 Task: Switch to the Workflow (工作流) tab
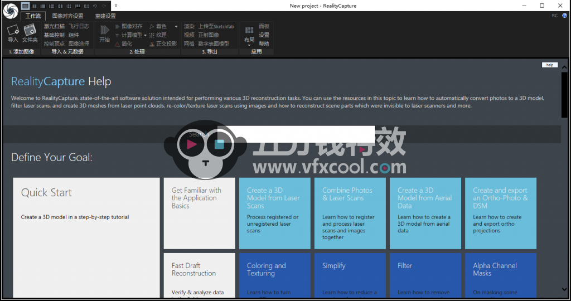click(33, 16)
